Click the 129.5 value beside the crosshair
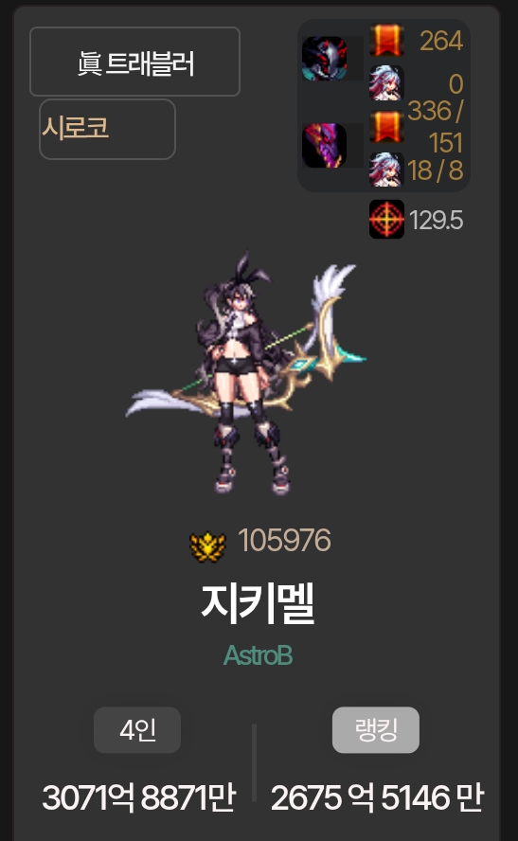Viewport: 518px width, 841px height. (436, 220)
